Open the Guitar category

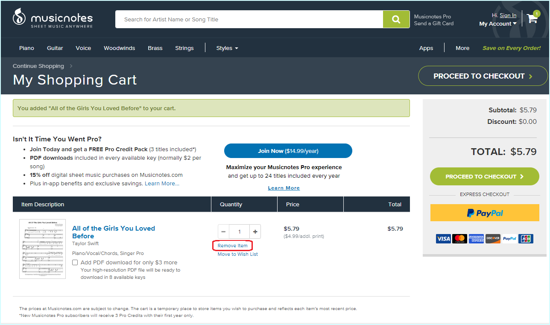[x=55, y=48]
